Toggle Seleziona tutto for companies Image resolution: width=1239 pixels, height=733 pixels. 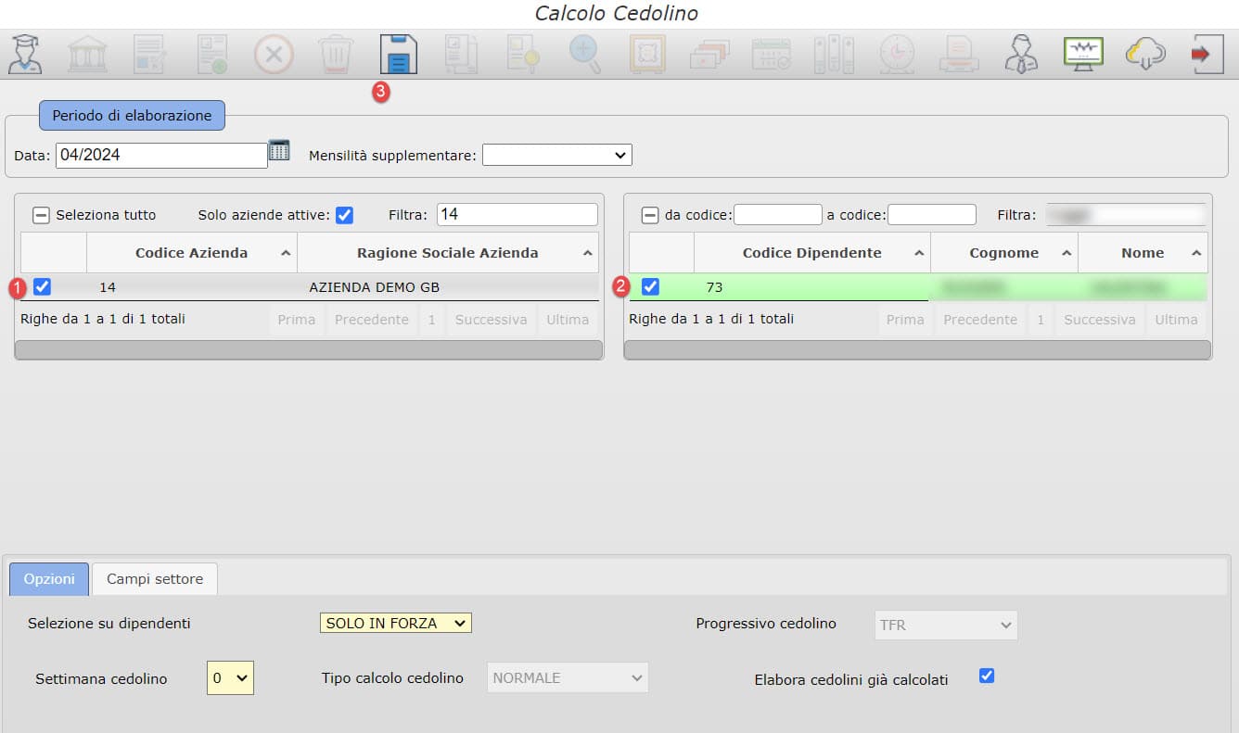pyautogui.click(x=41, y=215)
